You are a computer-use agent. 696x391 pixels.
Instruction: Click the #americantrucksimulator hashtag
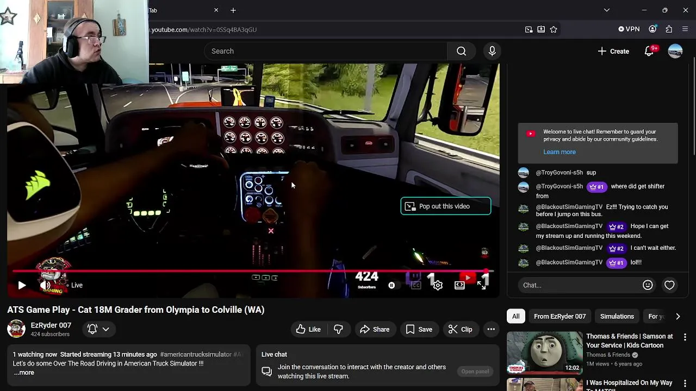[196, 354]
